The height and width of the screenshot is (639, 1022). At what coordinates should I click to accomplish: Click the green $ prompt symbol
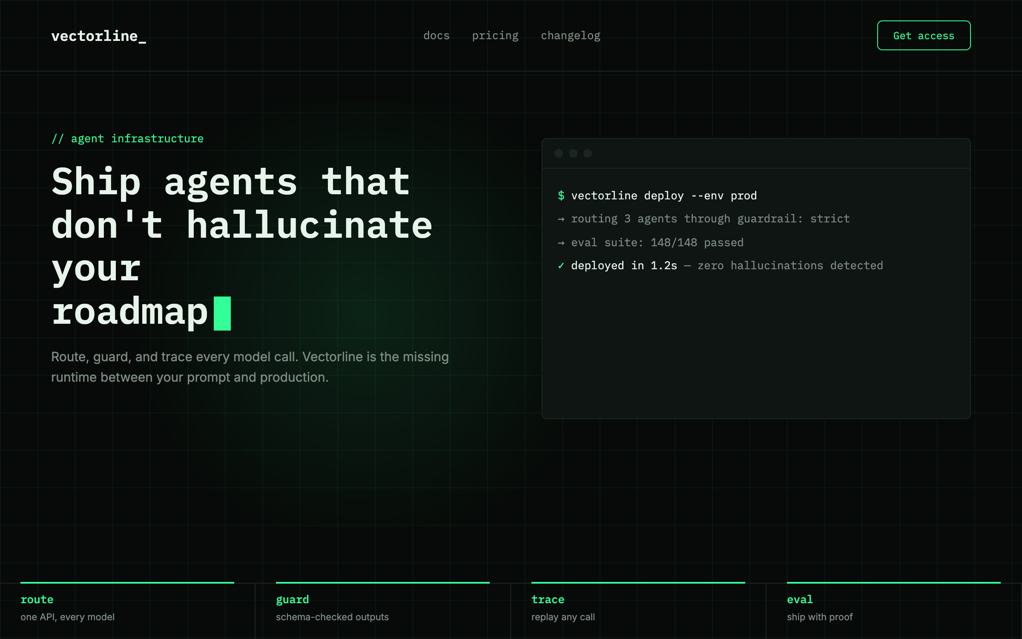pos(561,196)
